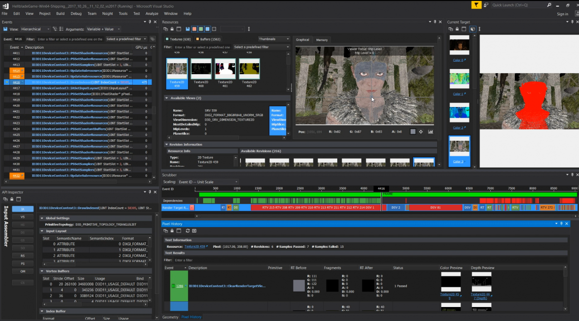The width and height of the screenshot is (579, 321).
Task: Toggle the alpha channel in Resources toolbar
Action: pyautogui.click(x=214, y=29)
